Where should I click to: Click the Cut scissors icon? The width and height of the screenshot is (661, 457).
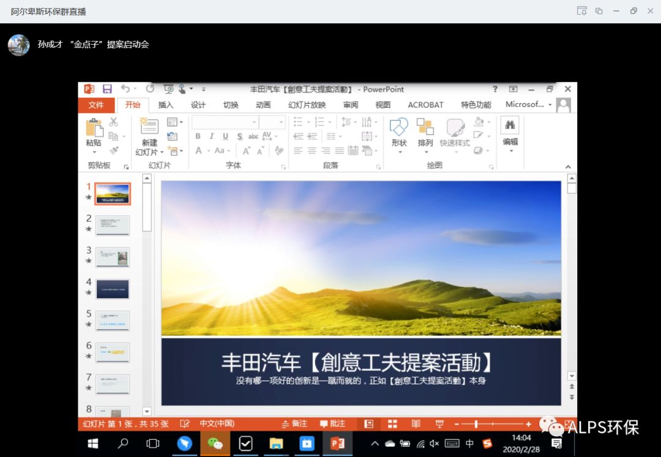pos(113,122)
